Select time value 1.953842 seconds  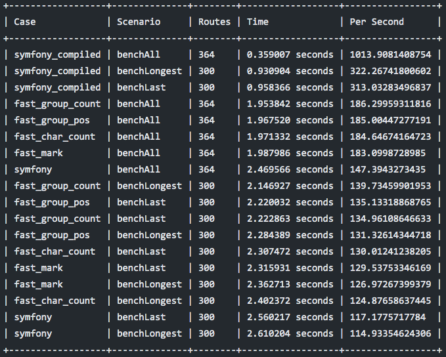[x=290, y=104]
